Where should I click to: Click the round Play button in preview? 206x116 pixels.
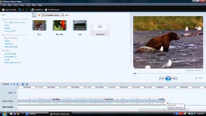click(x=168, y=79)
